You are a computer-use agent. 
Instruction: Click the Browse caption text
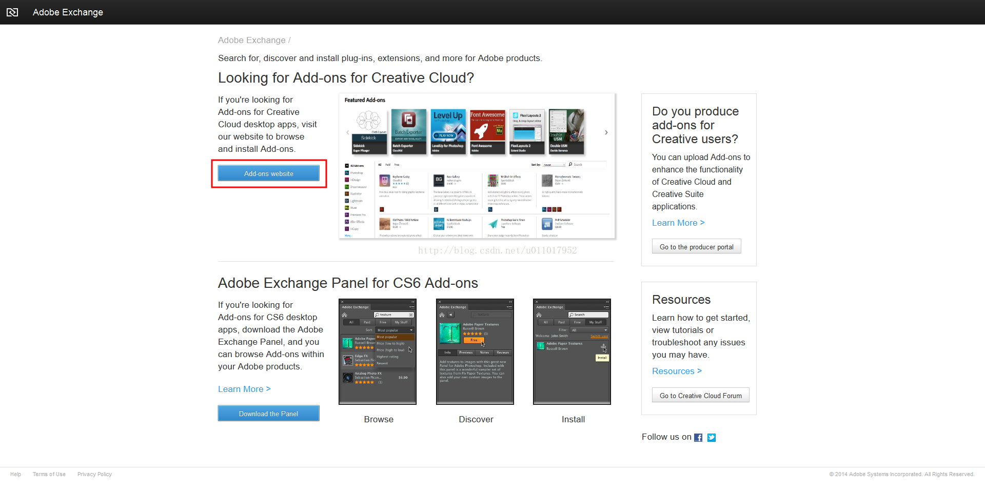point(379,419)
